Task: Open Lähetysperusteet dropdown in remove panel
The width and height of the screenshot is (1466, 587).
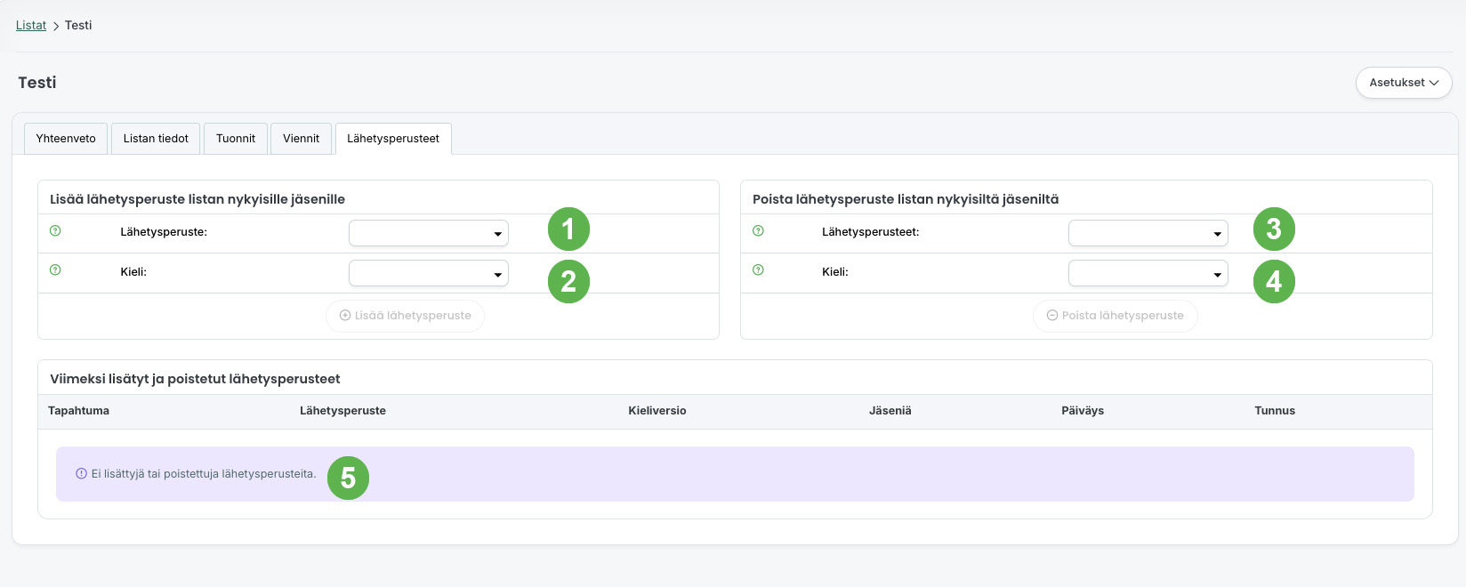Action: pos(1148,233)
